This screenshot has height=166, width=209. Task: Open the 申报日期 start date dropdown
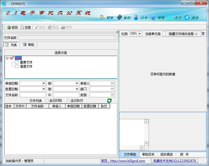(44, 83)
